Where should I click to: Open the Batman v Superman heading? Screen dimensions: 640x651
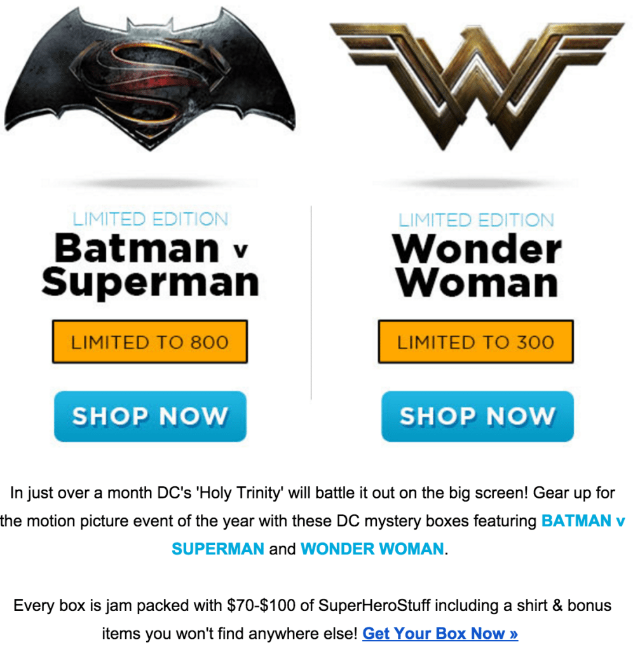coord(150,265)
